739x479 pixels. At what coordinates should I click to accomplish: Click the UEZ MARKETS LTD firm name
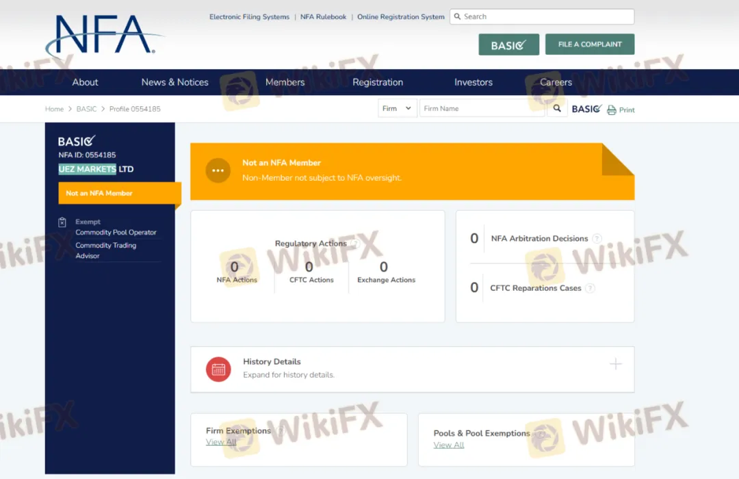pyautogui.click(x=96, y=169)
